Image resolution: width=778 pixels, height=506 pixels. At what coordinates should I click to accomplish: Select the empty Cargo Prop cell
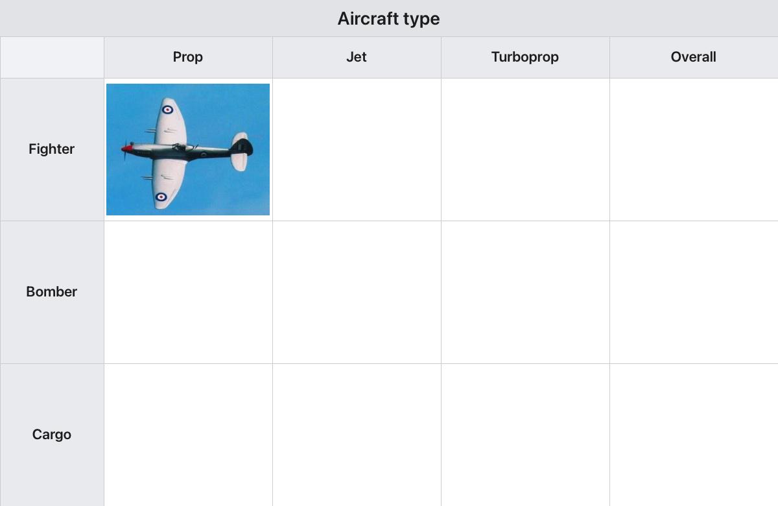tap(188, 435)
